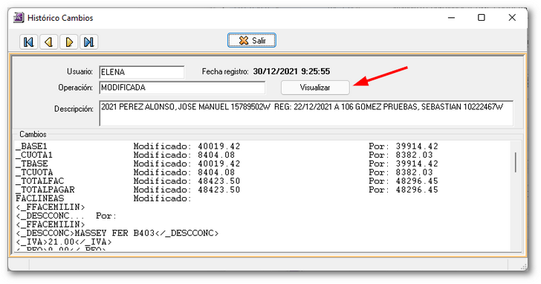
Task: Select the _TOTALPAGAR change row
Action: point(227,190)
